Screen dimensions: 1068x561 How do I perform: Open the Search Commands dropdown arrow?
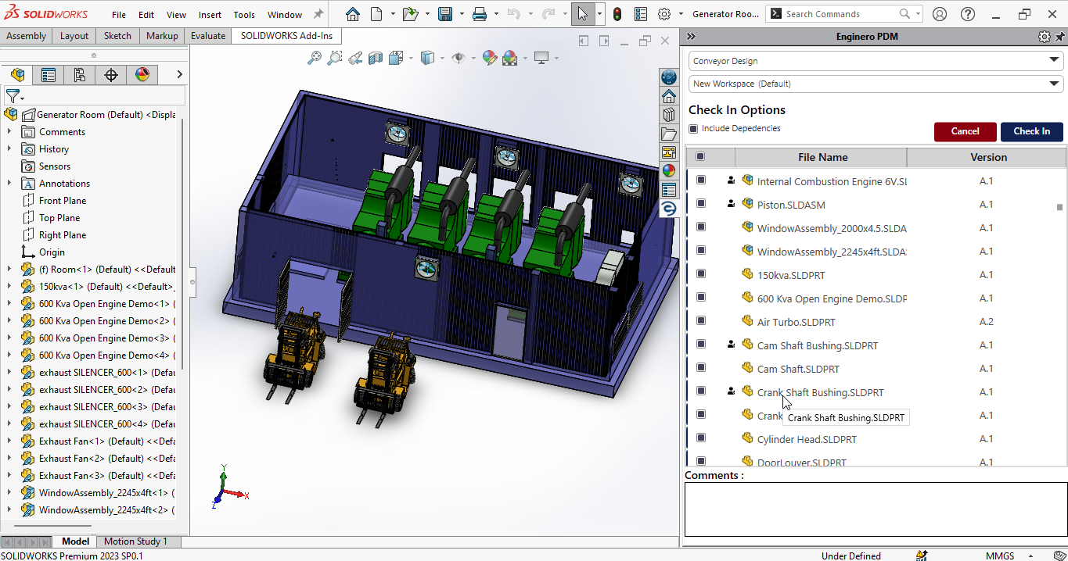[x=918, y=14]
